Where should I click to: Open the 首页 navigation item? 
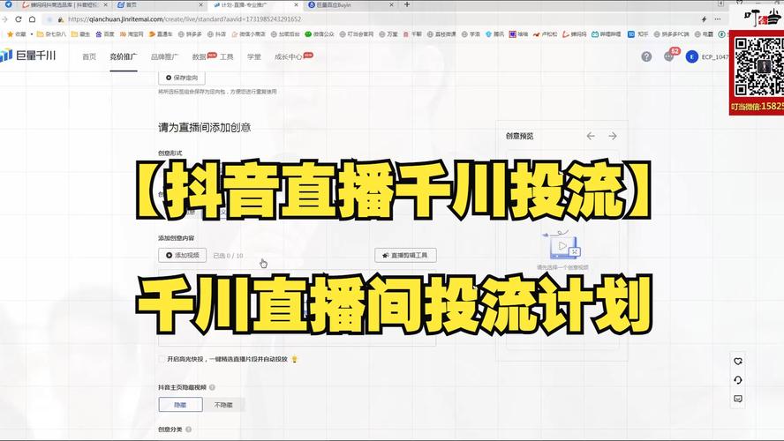click(89, 56)
